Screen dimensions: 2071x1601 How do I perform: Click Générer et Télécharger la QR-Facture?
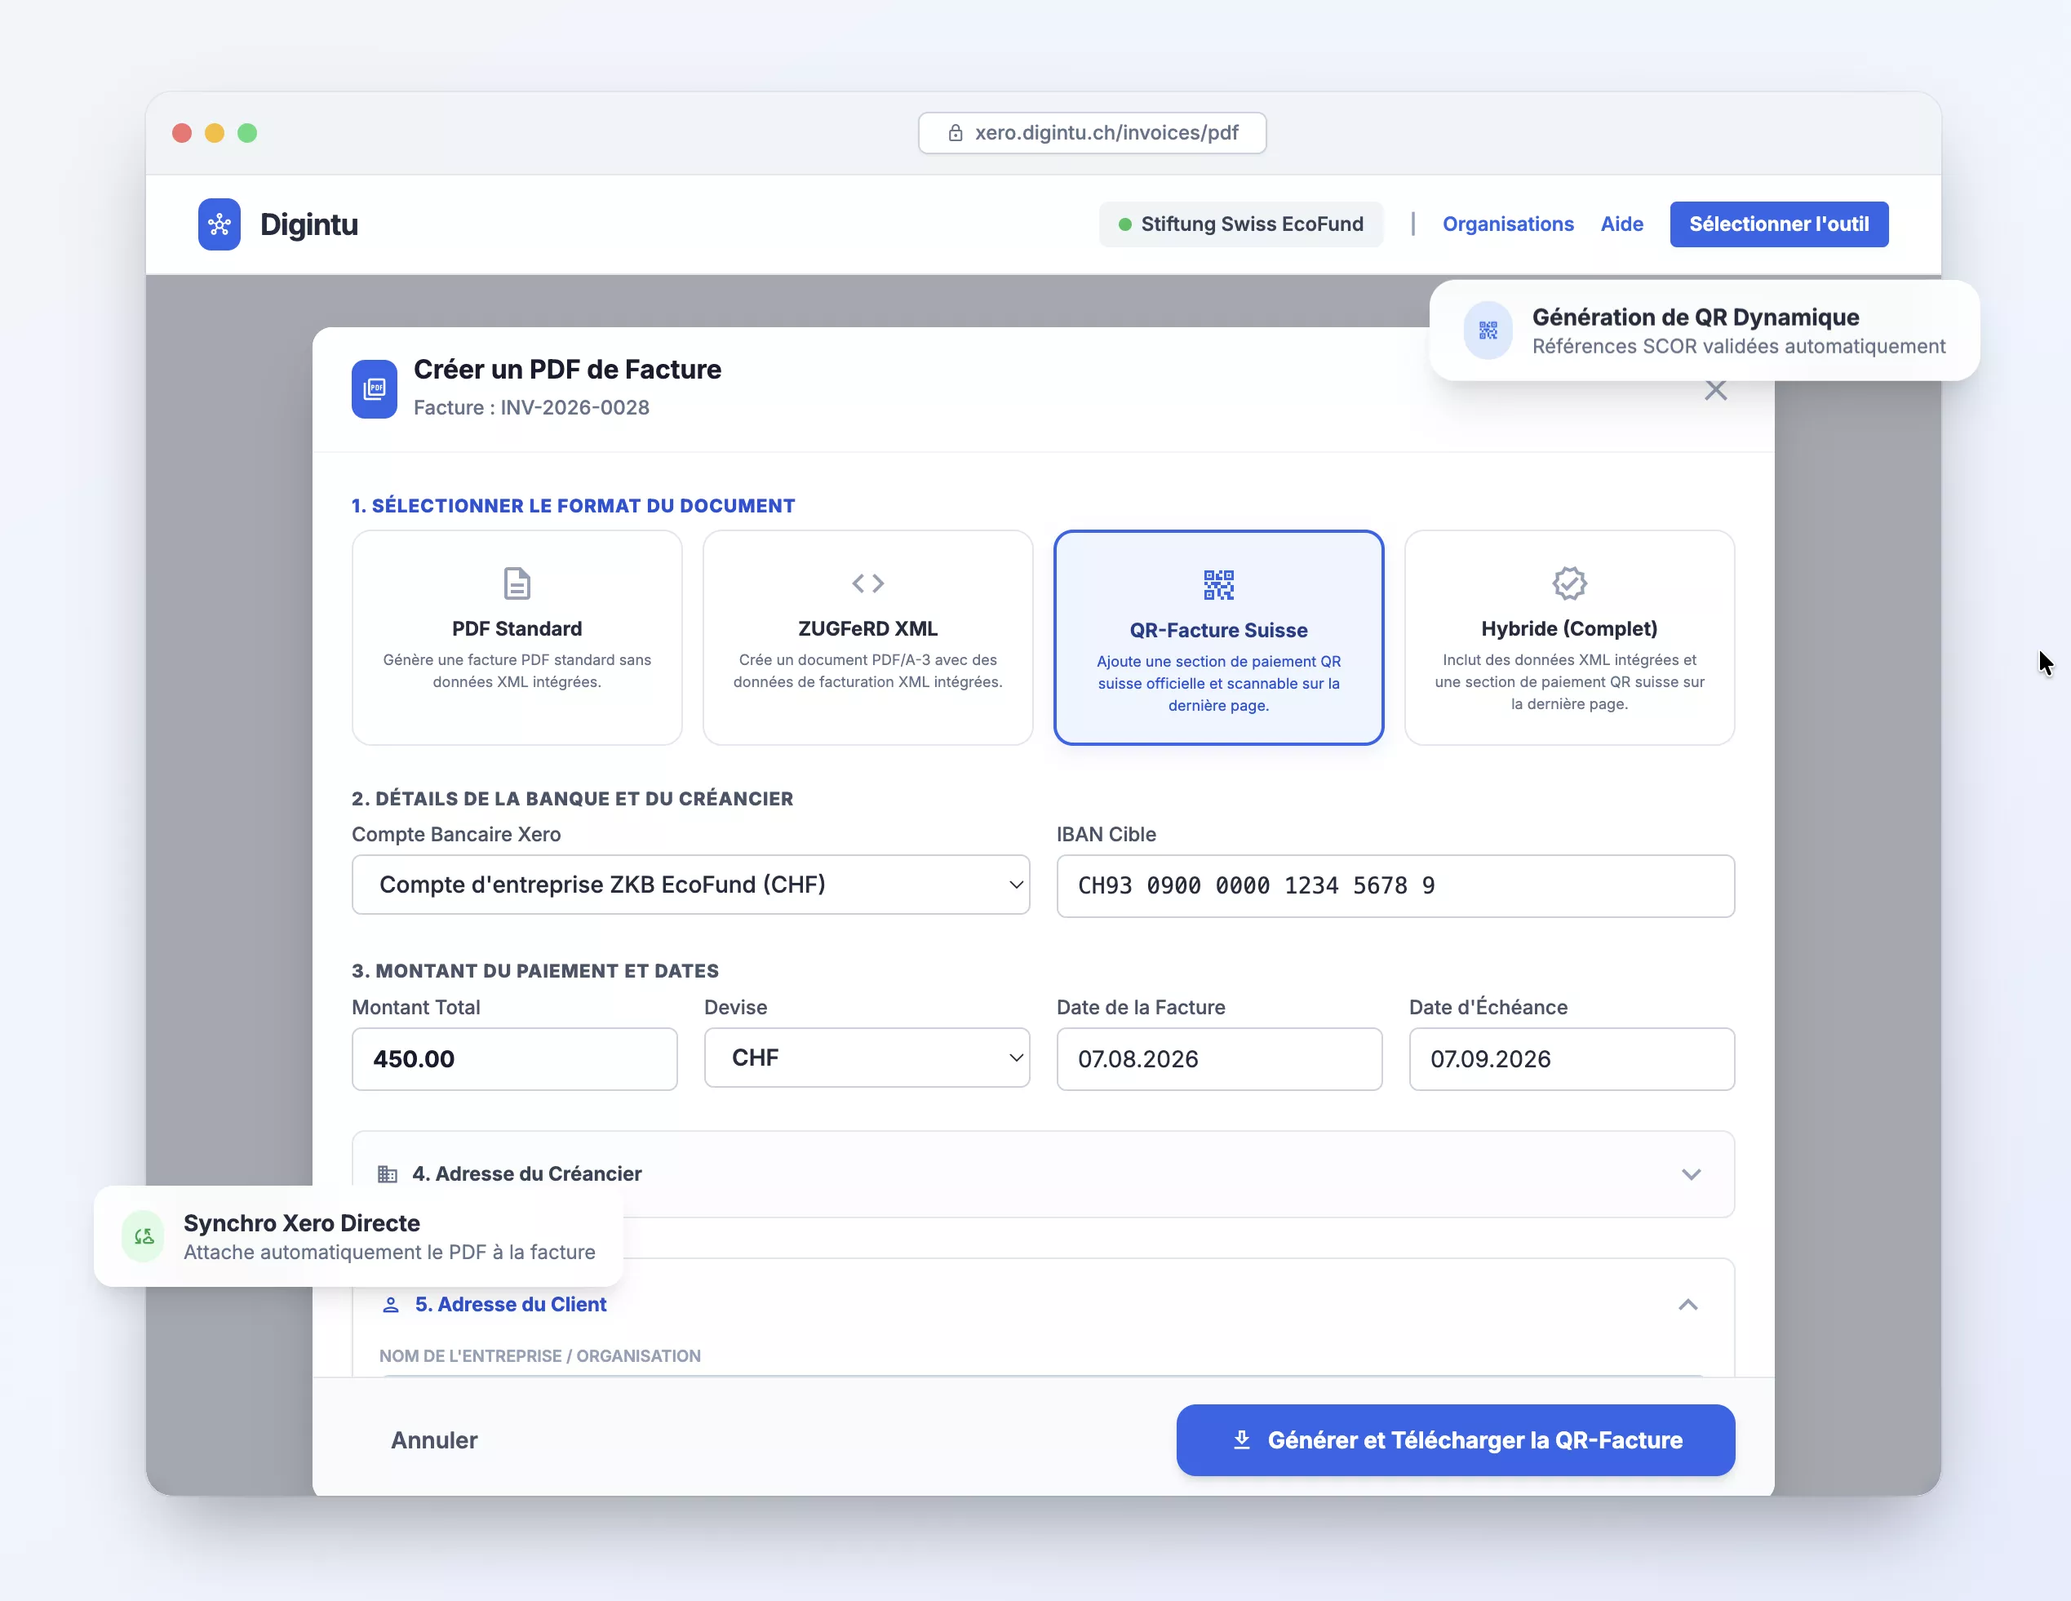[1456, 1439]
